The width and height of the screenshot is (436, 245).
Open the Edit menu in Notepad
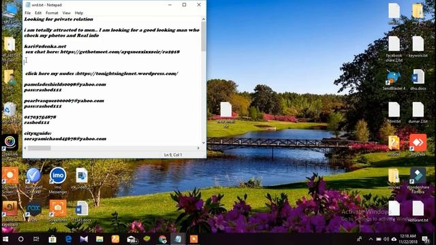(x=38, y=13)
